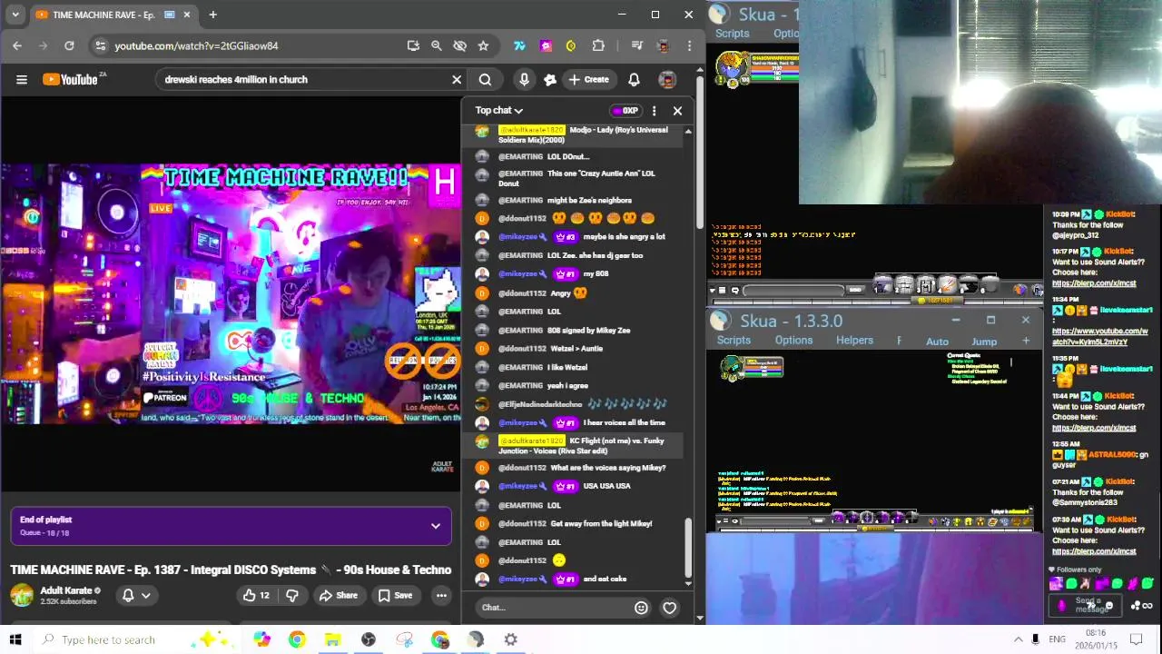Close the live chat panel
1162x654 pixels.
(x=677, y=111)
